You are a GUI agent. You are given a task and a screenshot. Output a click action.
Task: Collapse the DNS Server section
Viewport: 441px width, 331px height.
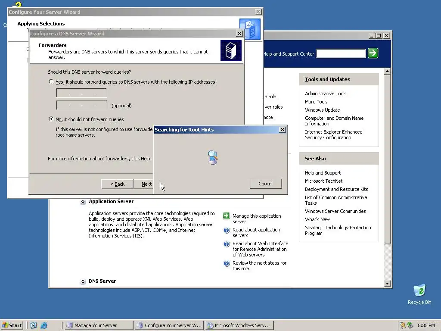83,281
